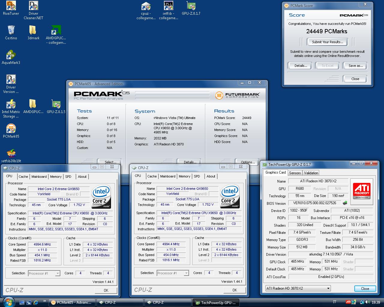384x307 pixels.
Task: Open GPU selector dropdown ATI Radeon HD 3870 X2
Action: pyautogui.click(x=298, y=288)
